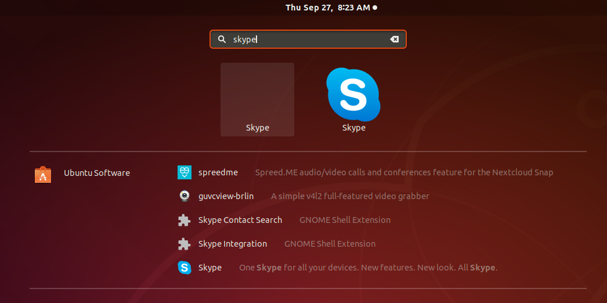
Task: Focus the search field containing skype
Action: click(x=308, y=39)
